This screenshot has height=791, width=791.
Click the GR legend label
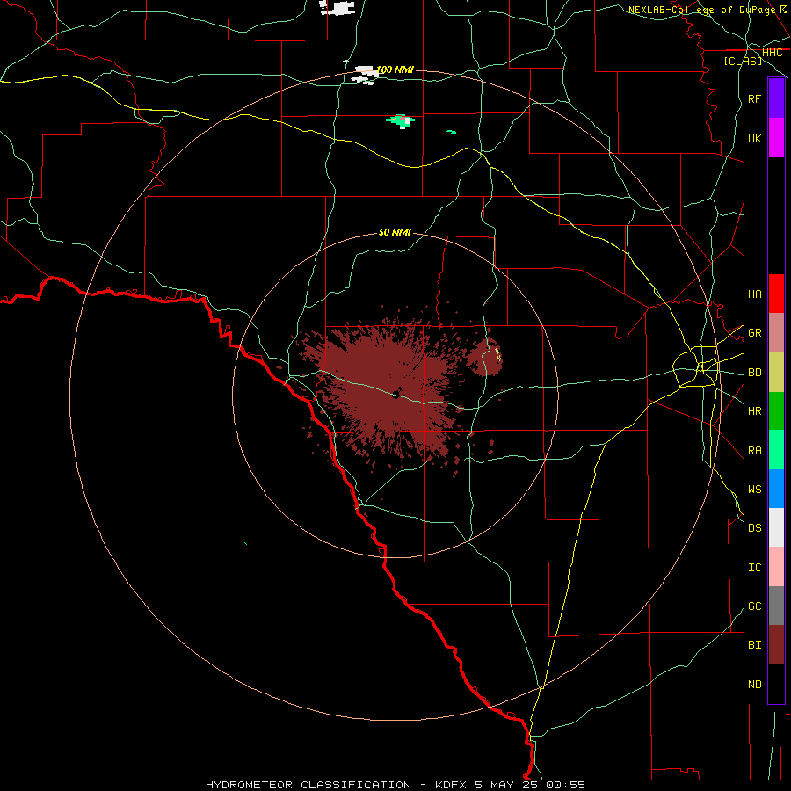(x=754, y=333)
